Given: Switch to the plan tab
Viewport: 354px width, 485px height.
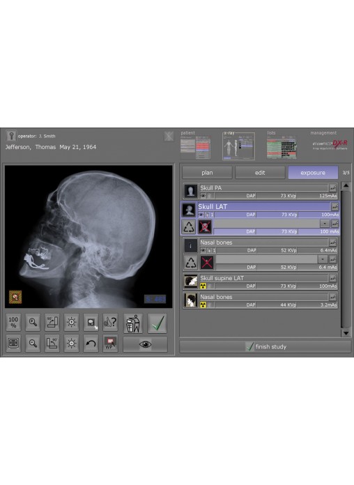Looking at the screenshot, I should (207, 173).
